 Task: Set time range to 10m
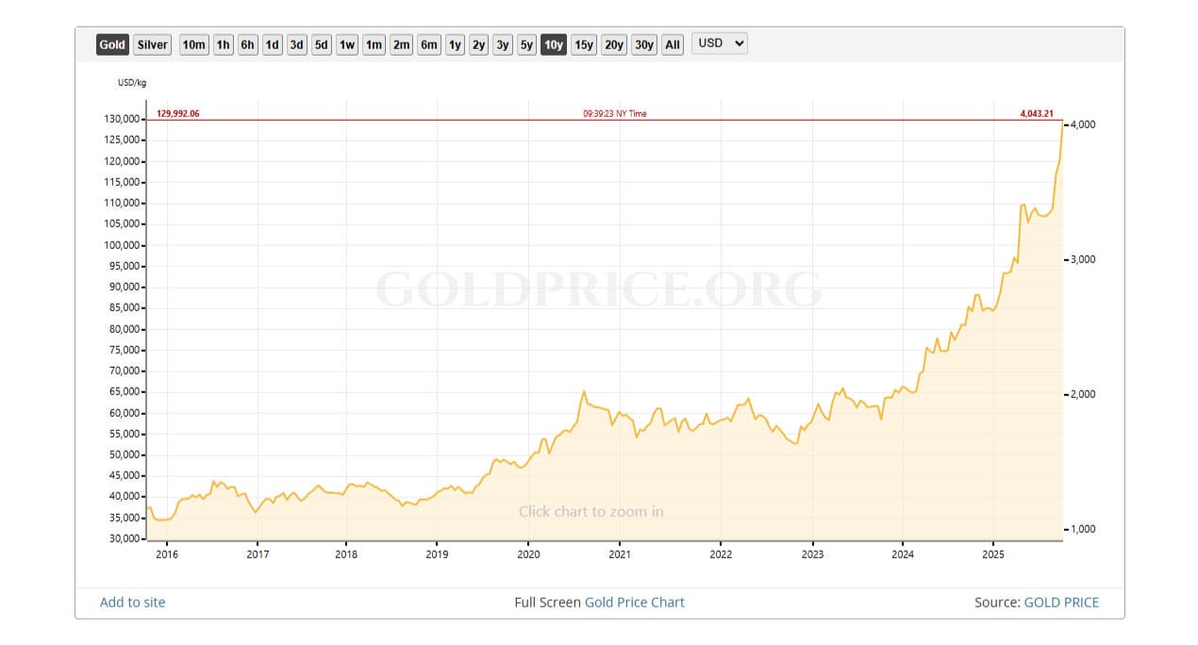click(x=193, y=44)
